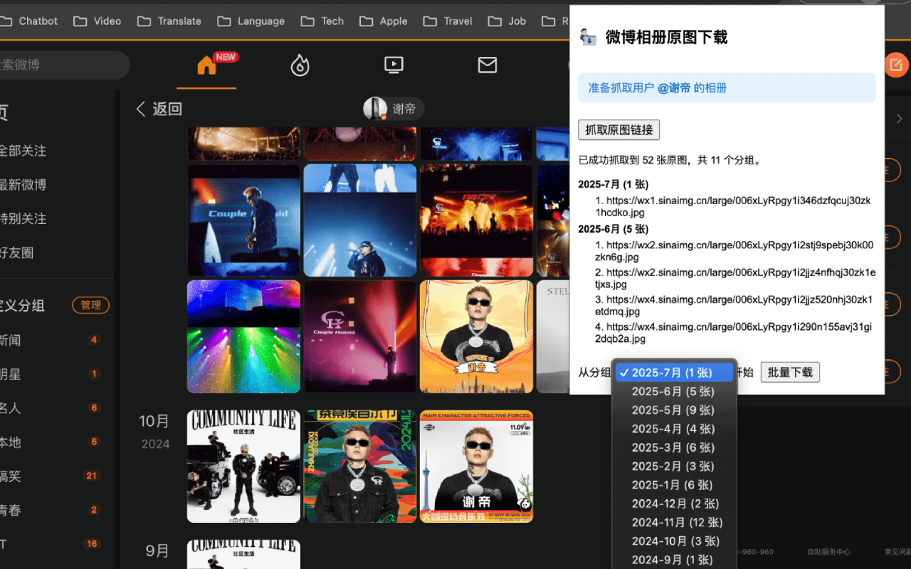Choose 2024-11月 (12张) in the dropdown list
The image size is (911, 569).
[674, 522]
